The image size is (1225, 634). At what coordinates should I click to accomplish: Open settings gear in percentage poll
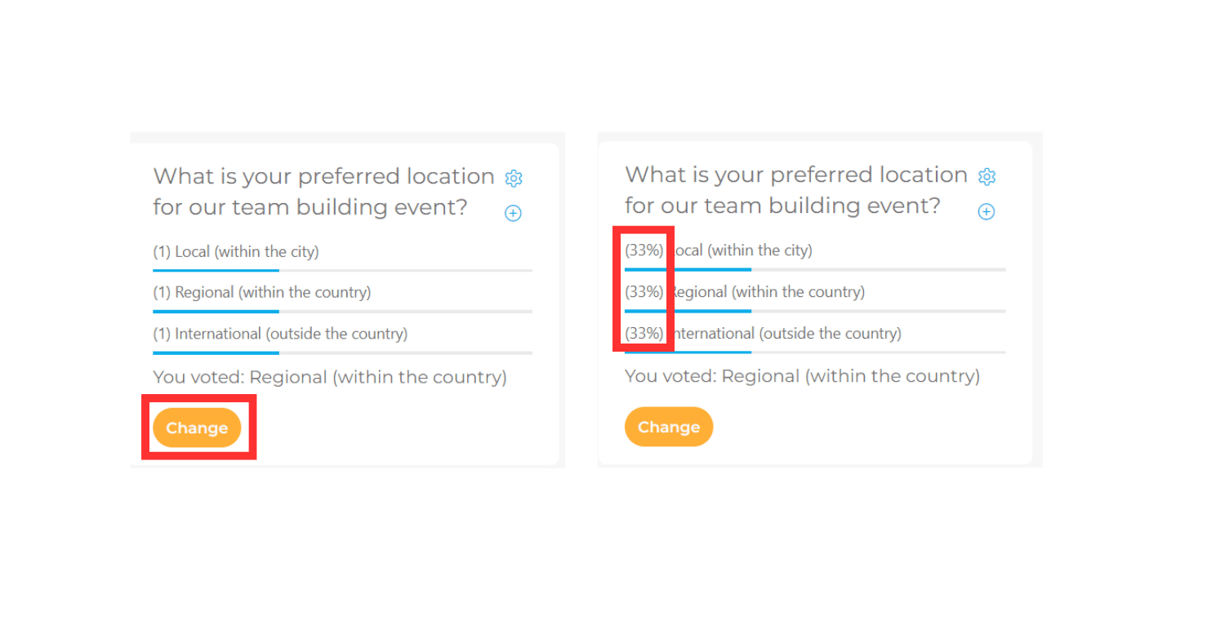(x=987, y=176)
